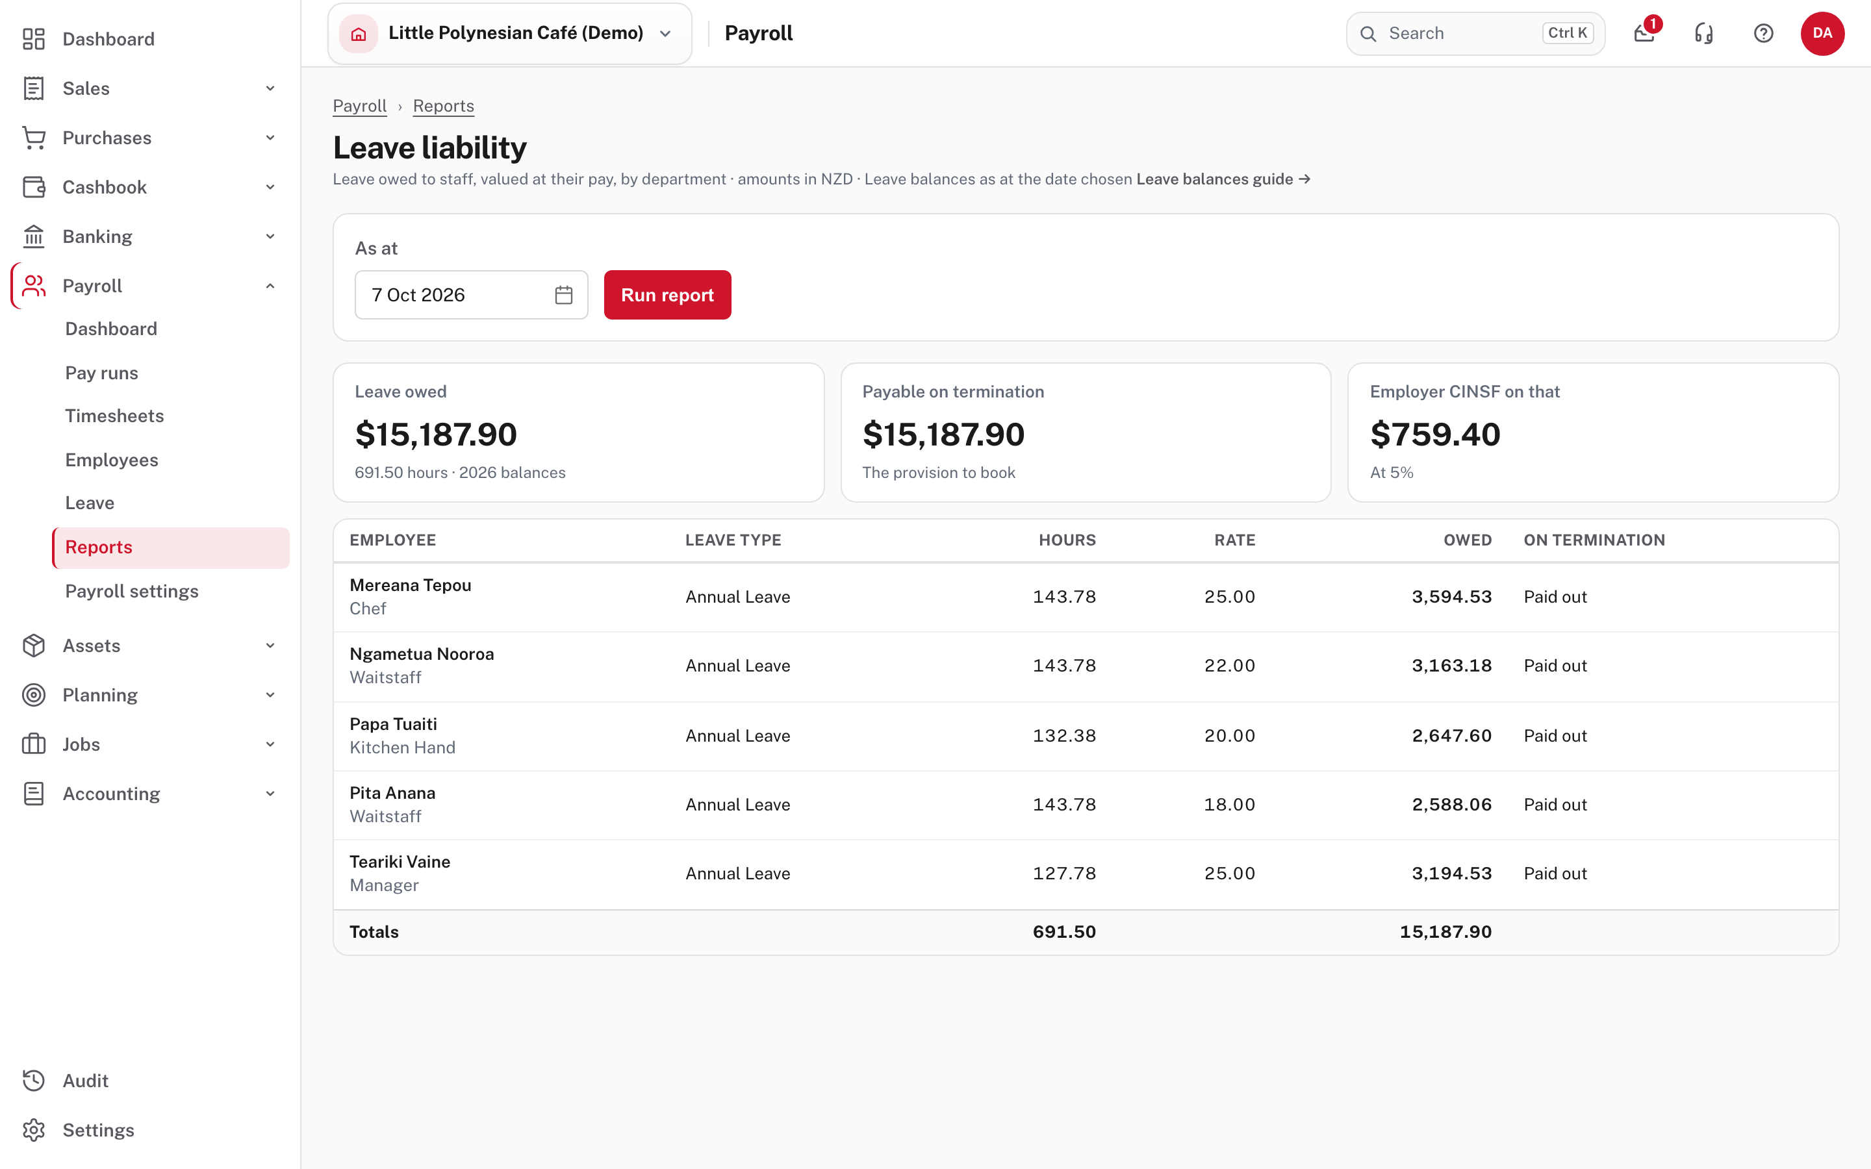Expand the Banking menu chevron
The height and width of the screenshot is (1169, 1871).
[x=270, y=236]
